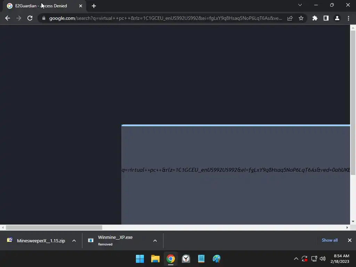Open the Chrome three-dot menu
This screenshot has height=267, width=356.
[x=348, y=18]
